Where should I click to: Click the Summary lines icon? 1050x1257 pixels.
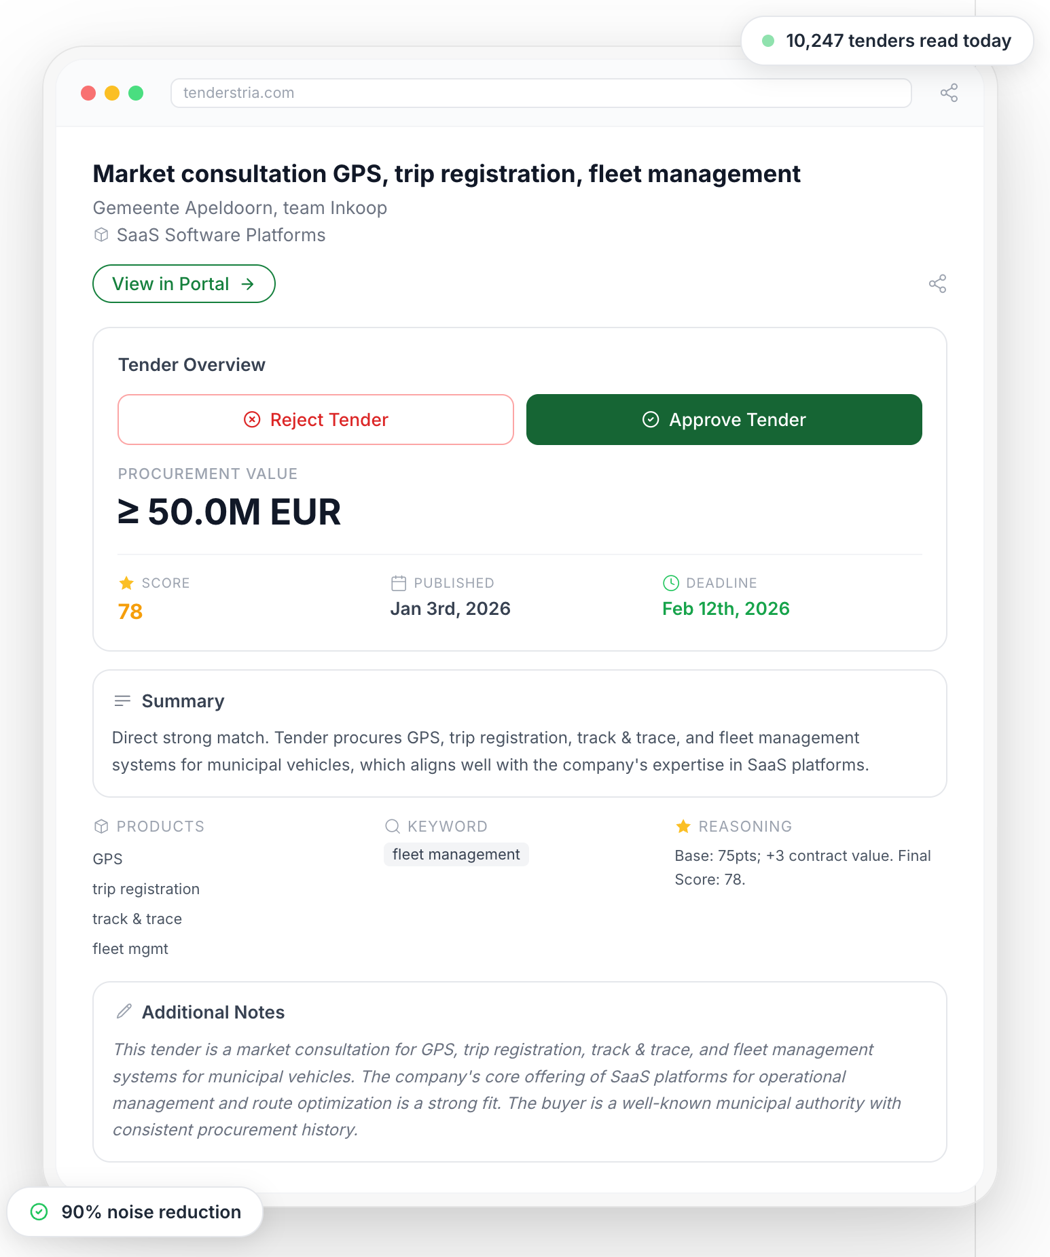123,701
